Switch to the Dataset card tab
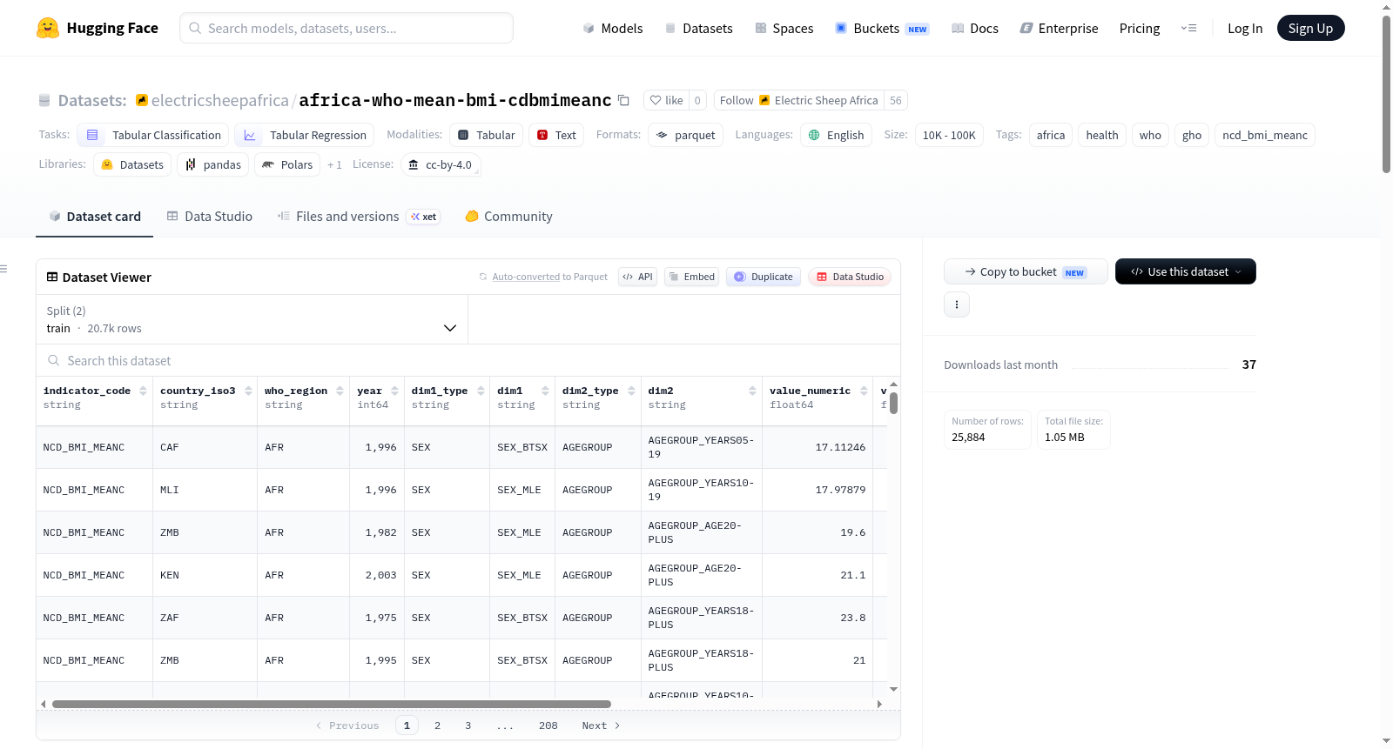The width and height of the screenshot is (1393, 749). (94, 217)
